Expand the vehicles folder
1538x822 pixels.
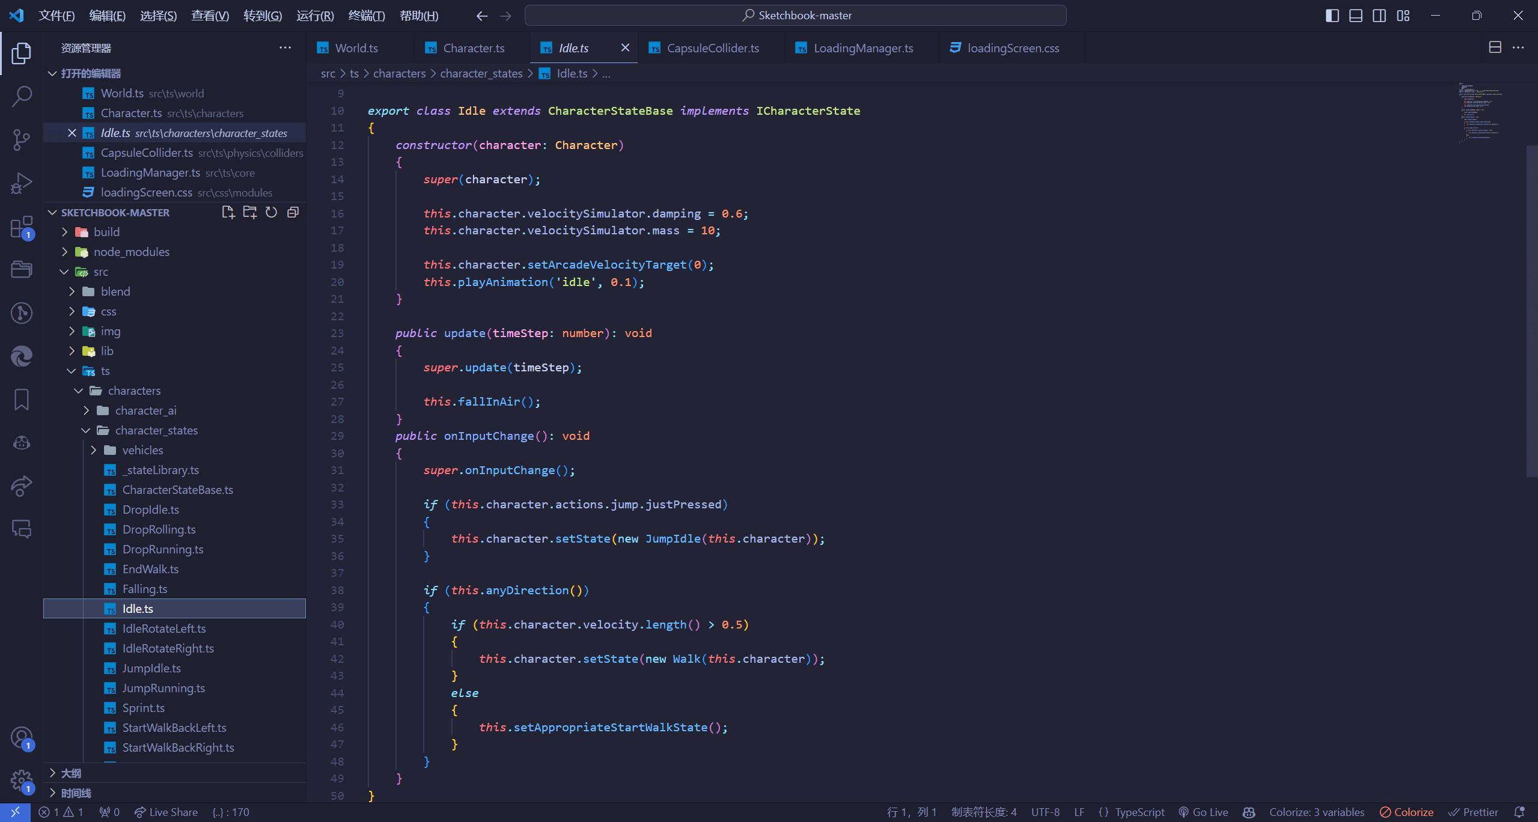174,450
